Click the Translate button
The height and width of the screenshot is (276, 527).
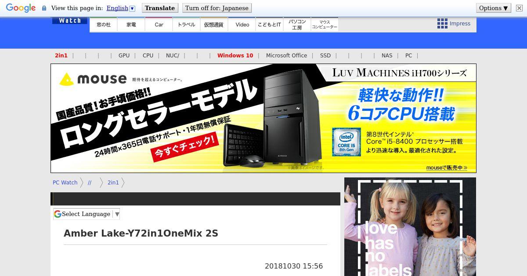click(160, 8)
